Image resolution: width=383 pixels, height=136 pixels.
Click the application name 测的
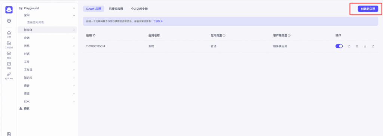[x=151, y=46]
